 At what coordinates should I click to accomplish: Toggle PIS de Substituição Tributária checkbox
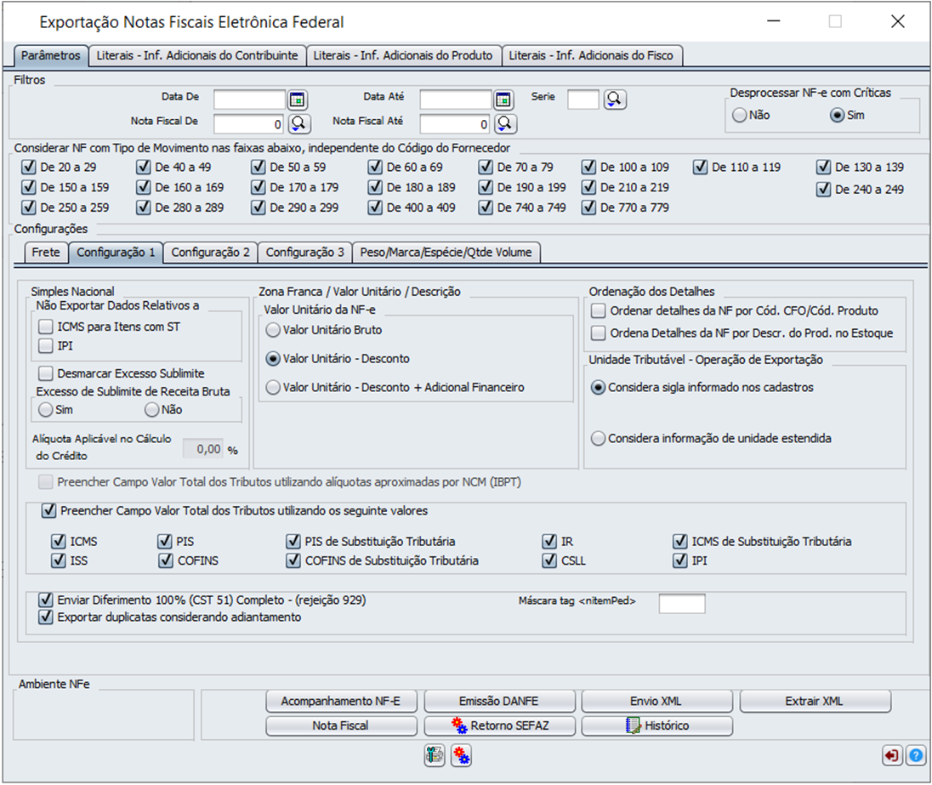pyautogui.click(x=293, y=541)
